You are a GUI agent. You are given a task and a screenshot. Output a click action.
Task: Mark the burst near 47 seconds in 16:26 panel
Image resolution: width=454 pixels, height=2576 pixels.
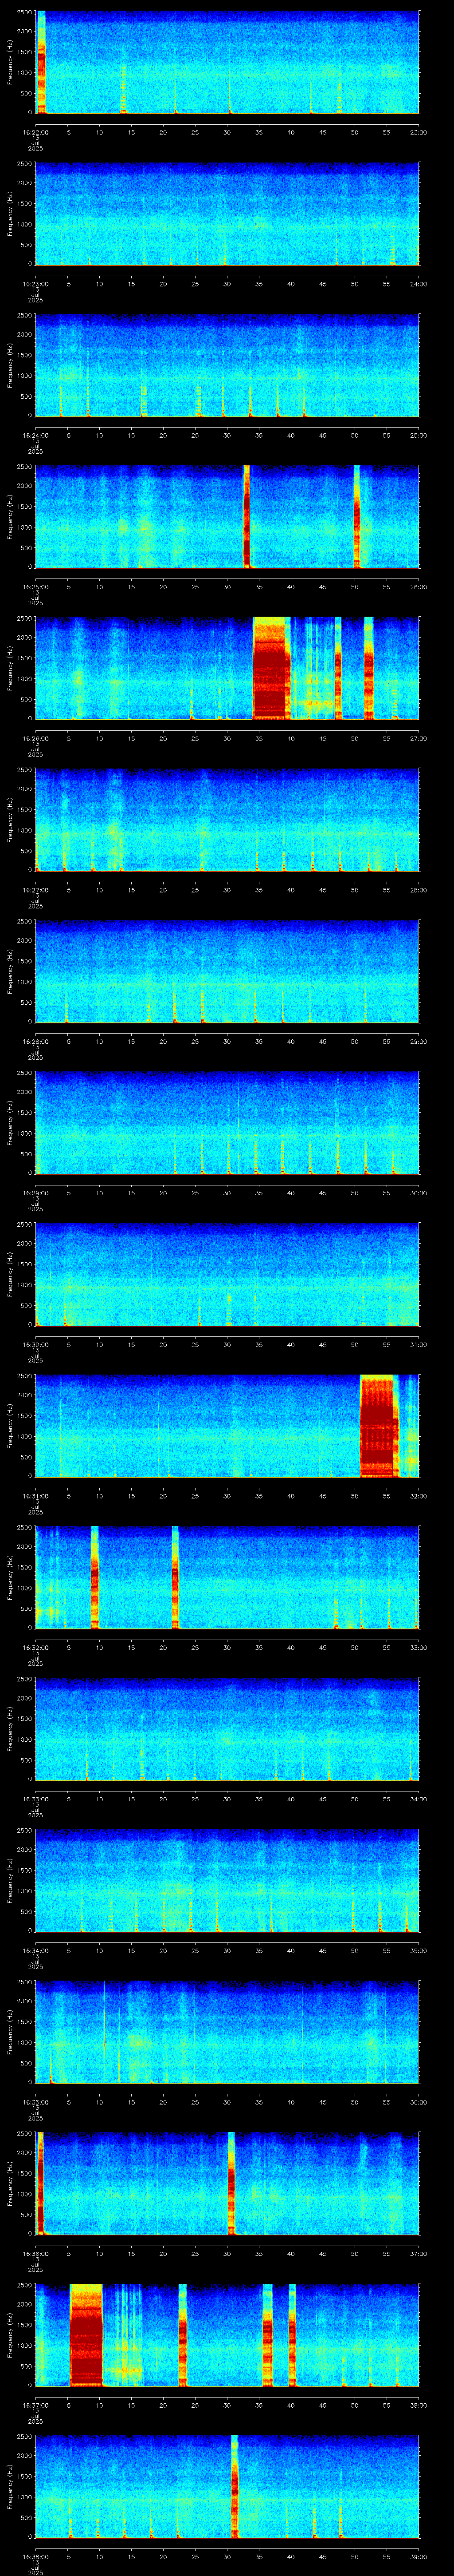point(337,668)
